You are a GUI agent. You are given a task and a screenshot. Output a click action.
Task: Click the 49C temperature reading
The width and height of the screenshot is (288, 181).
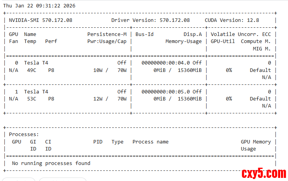pos(30,70)
